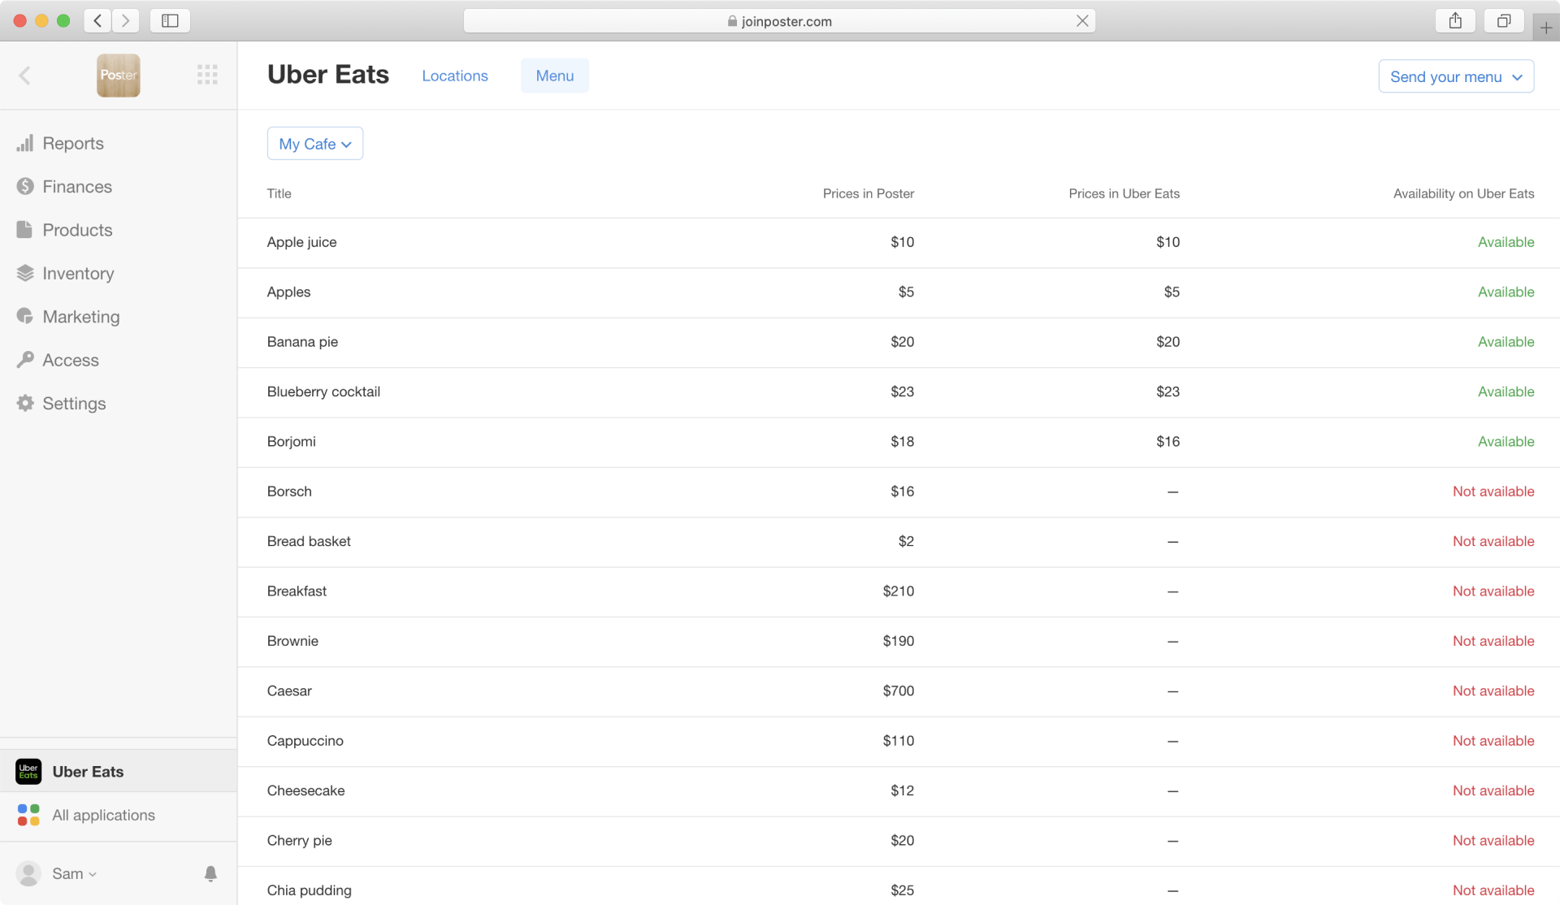Open Access section
This screenshot has width=1560, height=905.
71,360
